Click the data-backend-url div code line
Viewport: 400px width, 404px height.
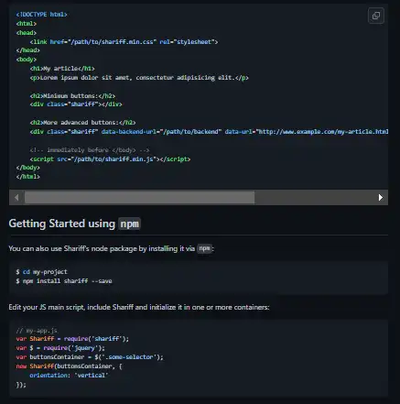point(209,132)
